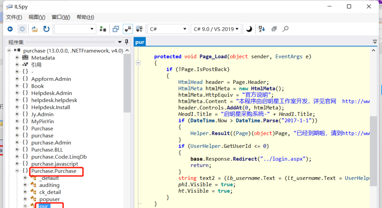Open the C# 9.0 / VS 2019 version dropdown
The width and height of the screenshot is (382, 208).
216,29
